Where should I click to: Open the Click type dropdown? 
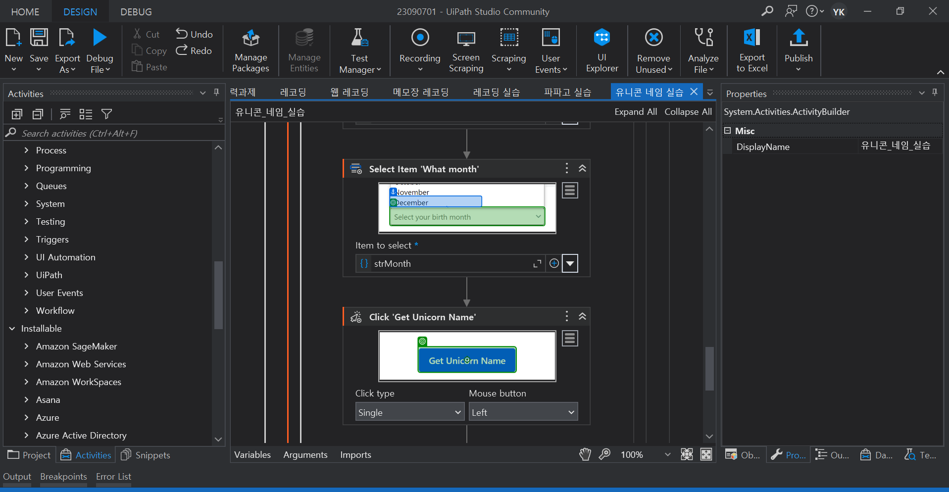click(x=409, y=412)
